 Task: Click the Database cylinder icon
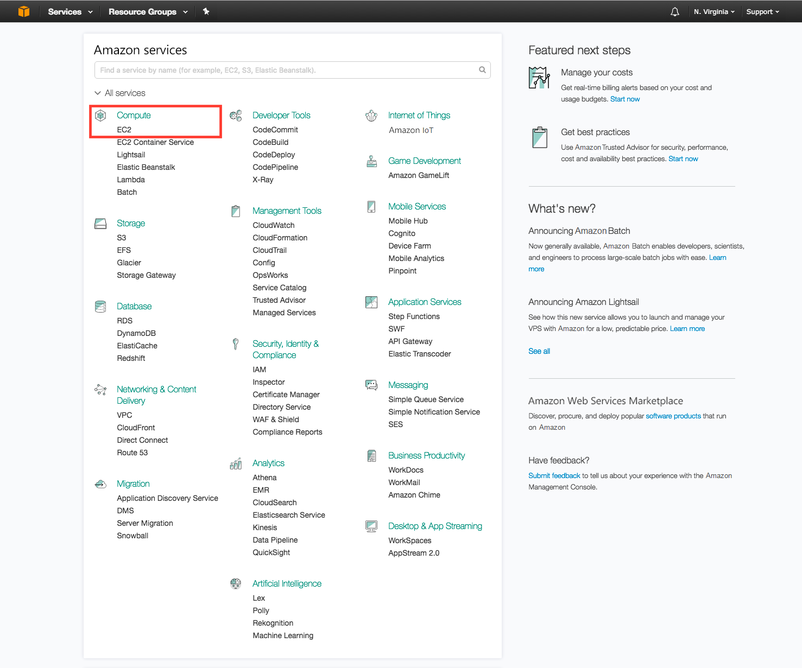pos(100,306)
